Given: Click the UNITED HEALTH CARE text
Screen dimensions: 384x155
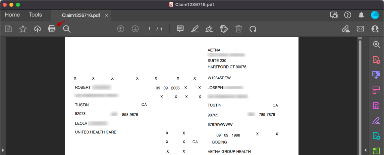Looking at the screenshot, I should point(95,132).
